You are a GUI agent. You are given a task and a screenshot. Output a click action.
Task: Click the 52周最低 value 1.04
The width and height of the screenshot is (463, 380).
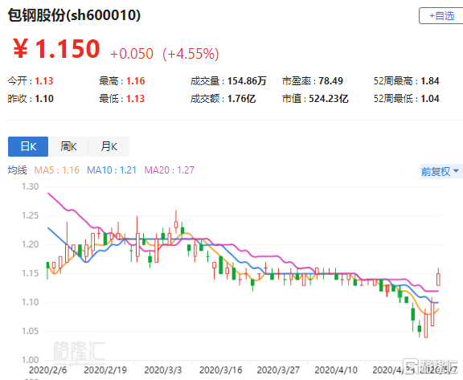pyautogui.click(x=430, y=99)
